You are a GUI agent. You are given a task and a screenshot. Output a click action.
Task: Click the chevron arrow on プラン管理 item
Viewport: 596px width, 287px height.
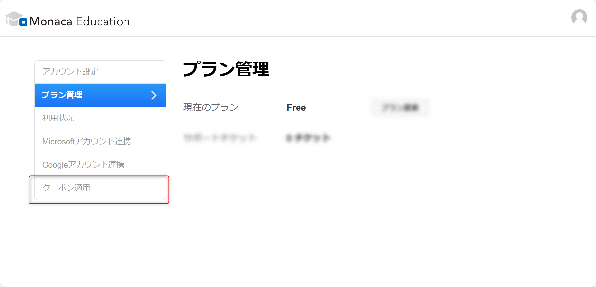click(154, 95)
